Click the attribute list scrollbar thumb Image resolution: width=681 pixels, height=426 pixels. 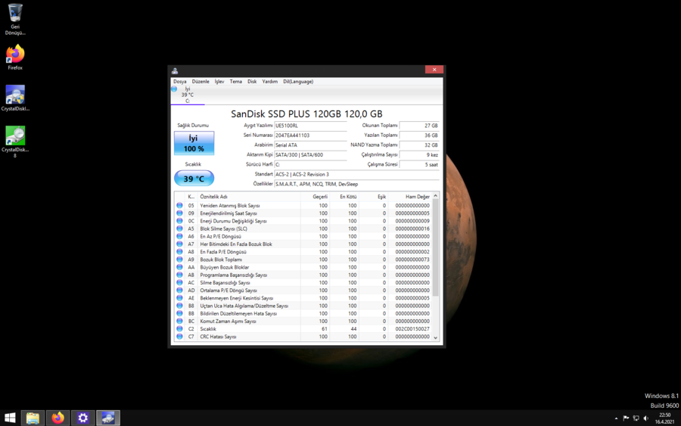coord(436,247)
